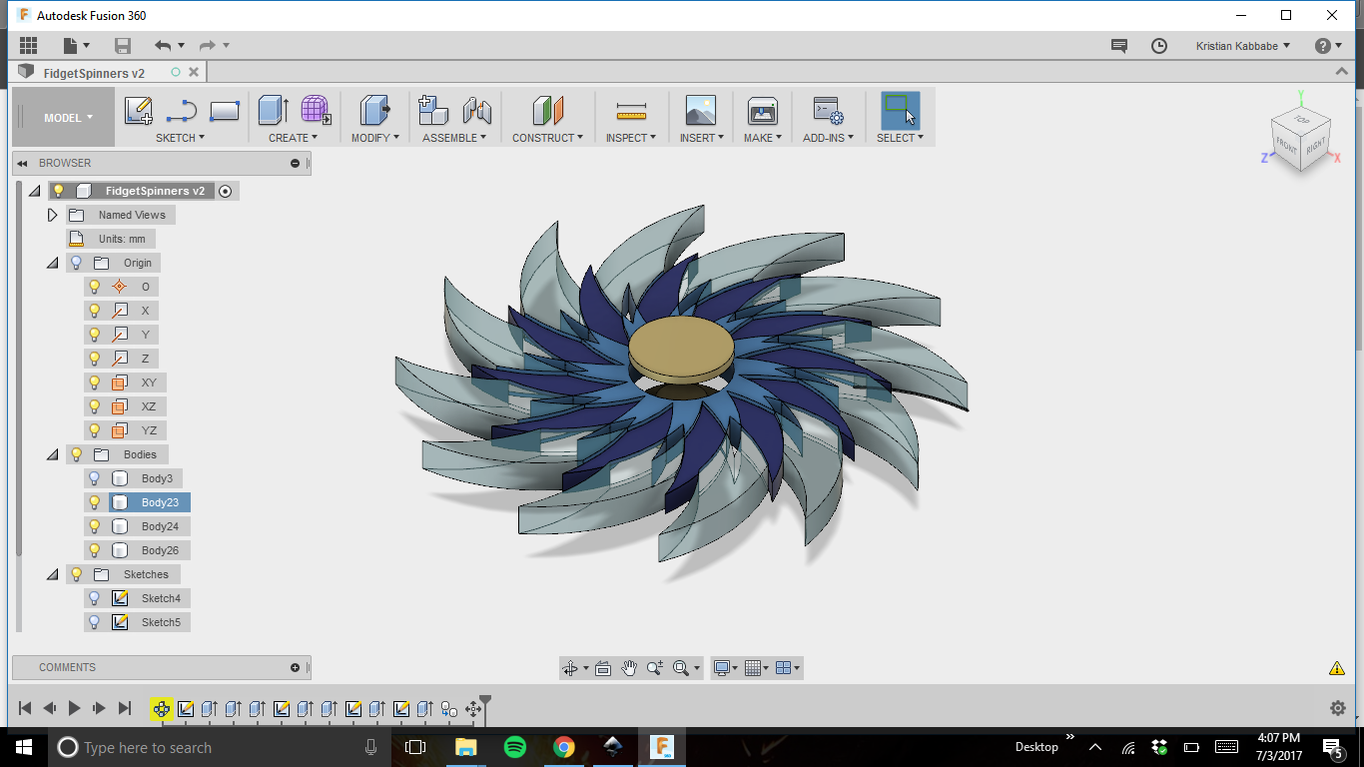Click the ViewCube orientation cube

tap(1300, 140)
